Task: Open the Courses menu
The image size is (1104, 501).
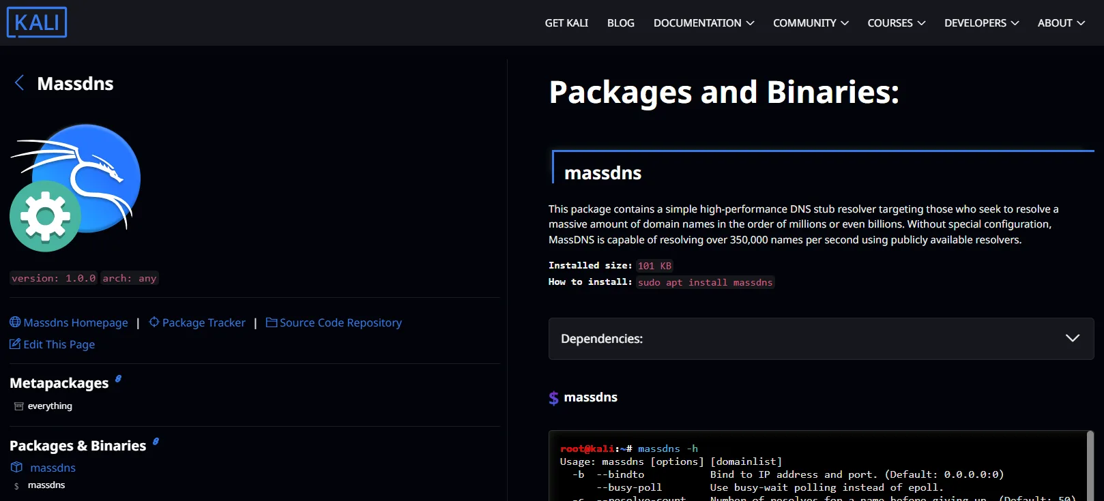Action: tap(897, 23)
